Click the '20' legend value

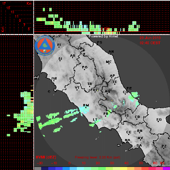(98, 163)
